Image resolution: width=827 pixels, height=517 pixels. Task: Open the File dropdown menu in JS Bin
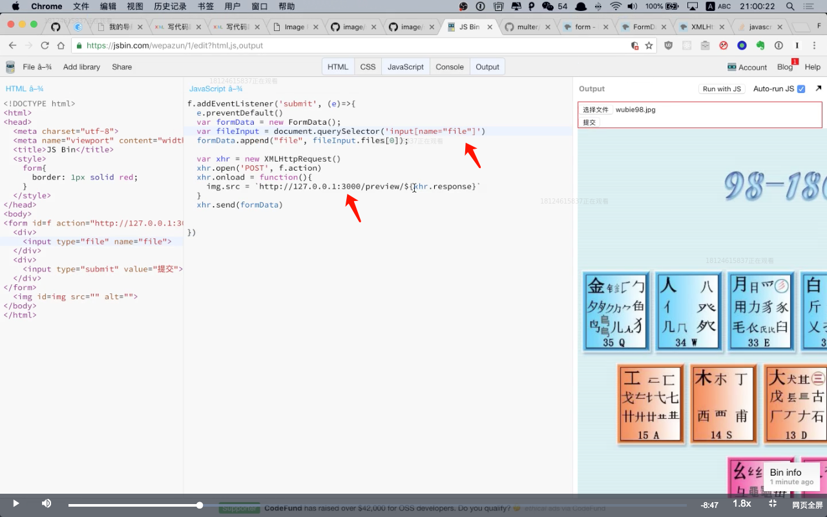(37, 67)
